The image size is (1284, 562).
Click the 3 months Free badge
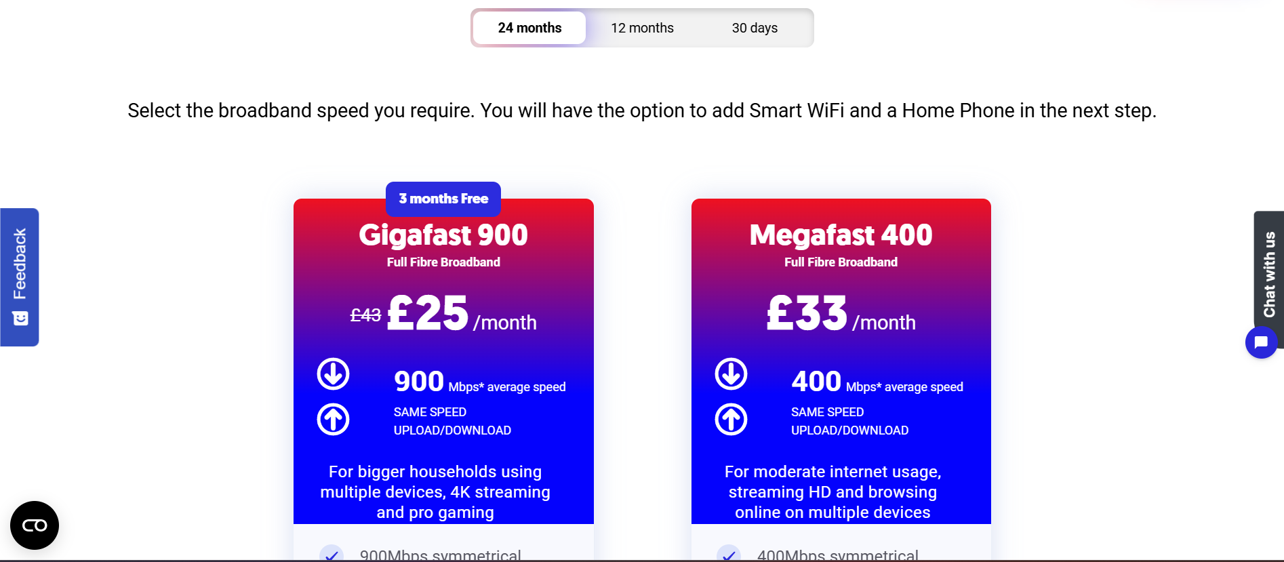[x=443, y=199]
